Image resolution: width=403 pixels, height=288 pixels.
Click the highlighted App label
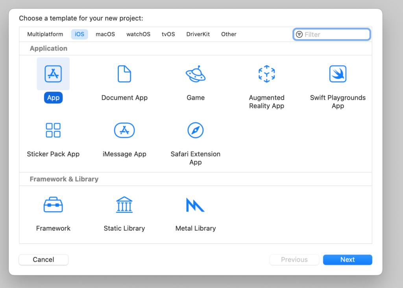(x=53, y=98)
